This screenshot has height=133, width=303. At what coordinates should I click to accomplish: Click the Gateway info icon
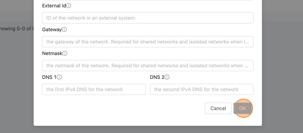click(x=64, y=30)
